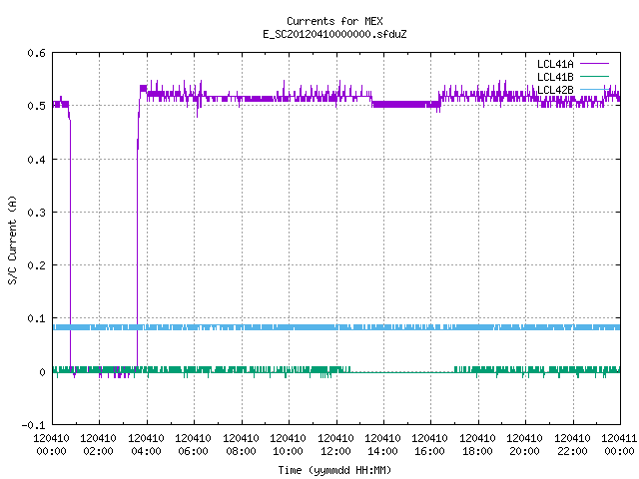Select the LCL42B legend label
This screenshot has height=479, width=639.
click(x=555, y=90)
